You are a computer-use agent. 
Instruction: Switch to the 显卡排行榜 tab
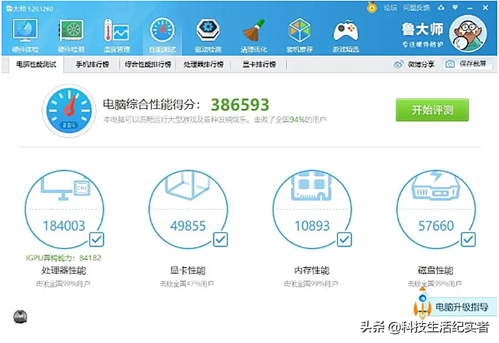259,64
